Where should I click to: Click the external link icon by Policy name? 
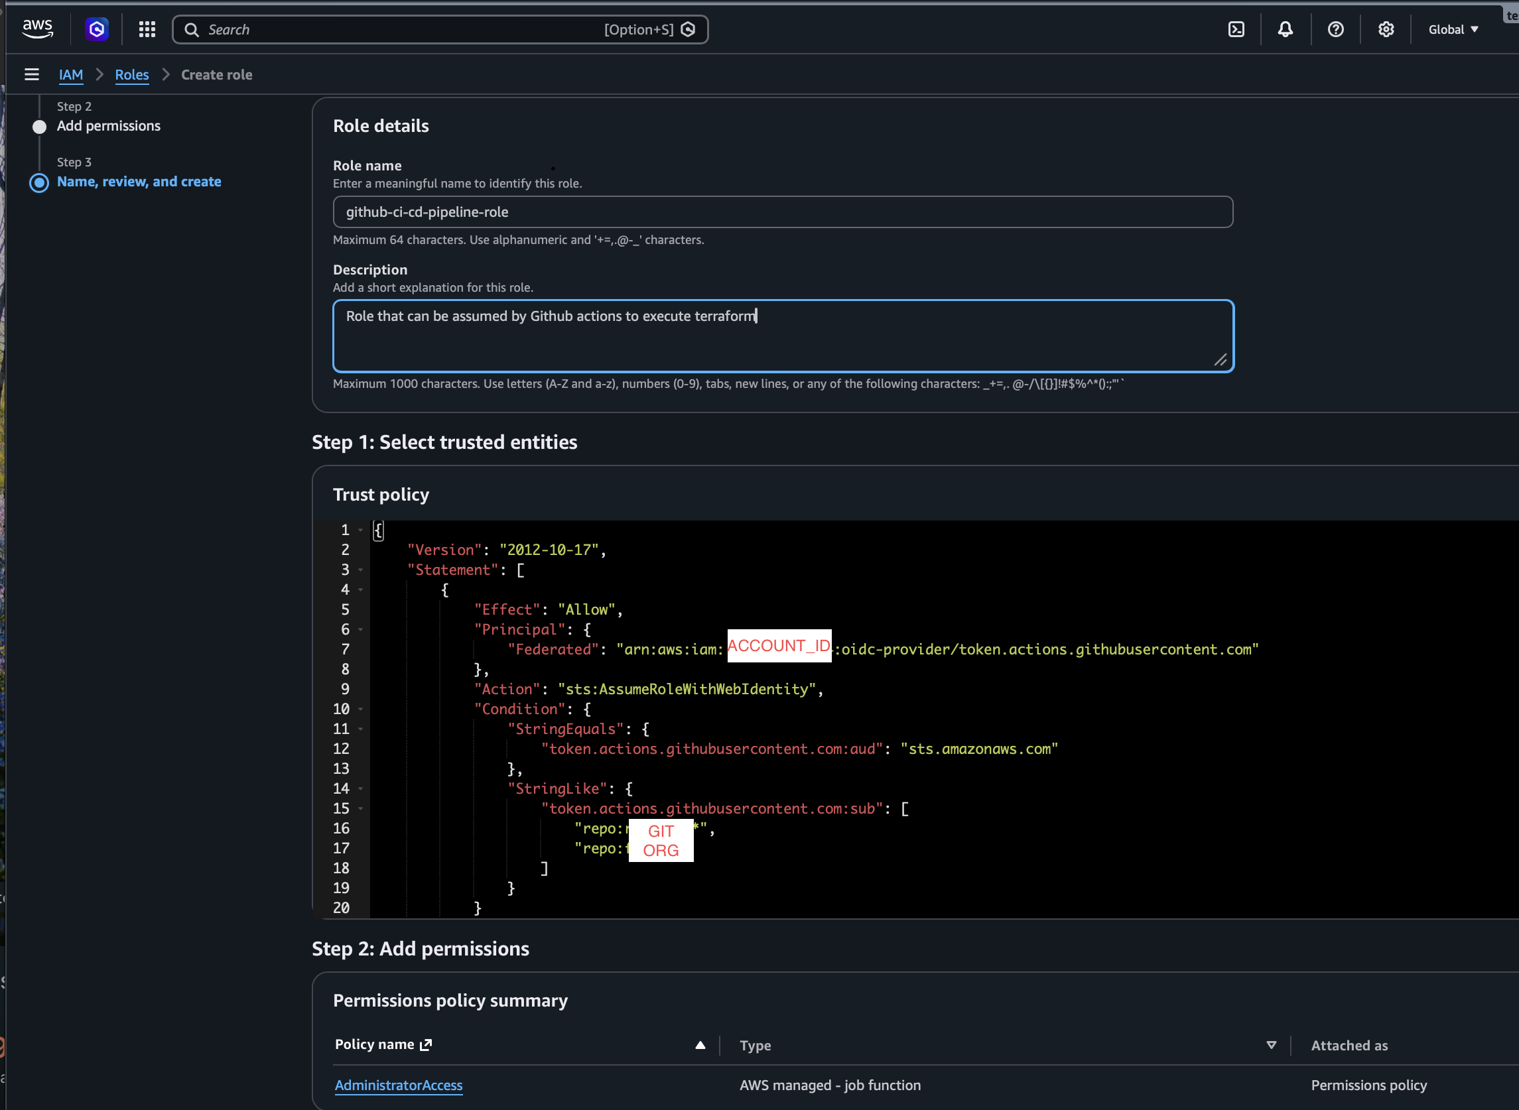425,1044
